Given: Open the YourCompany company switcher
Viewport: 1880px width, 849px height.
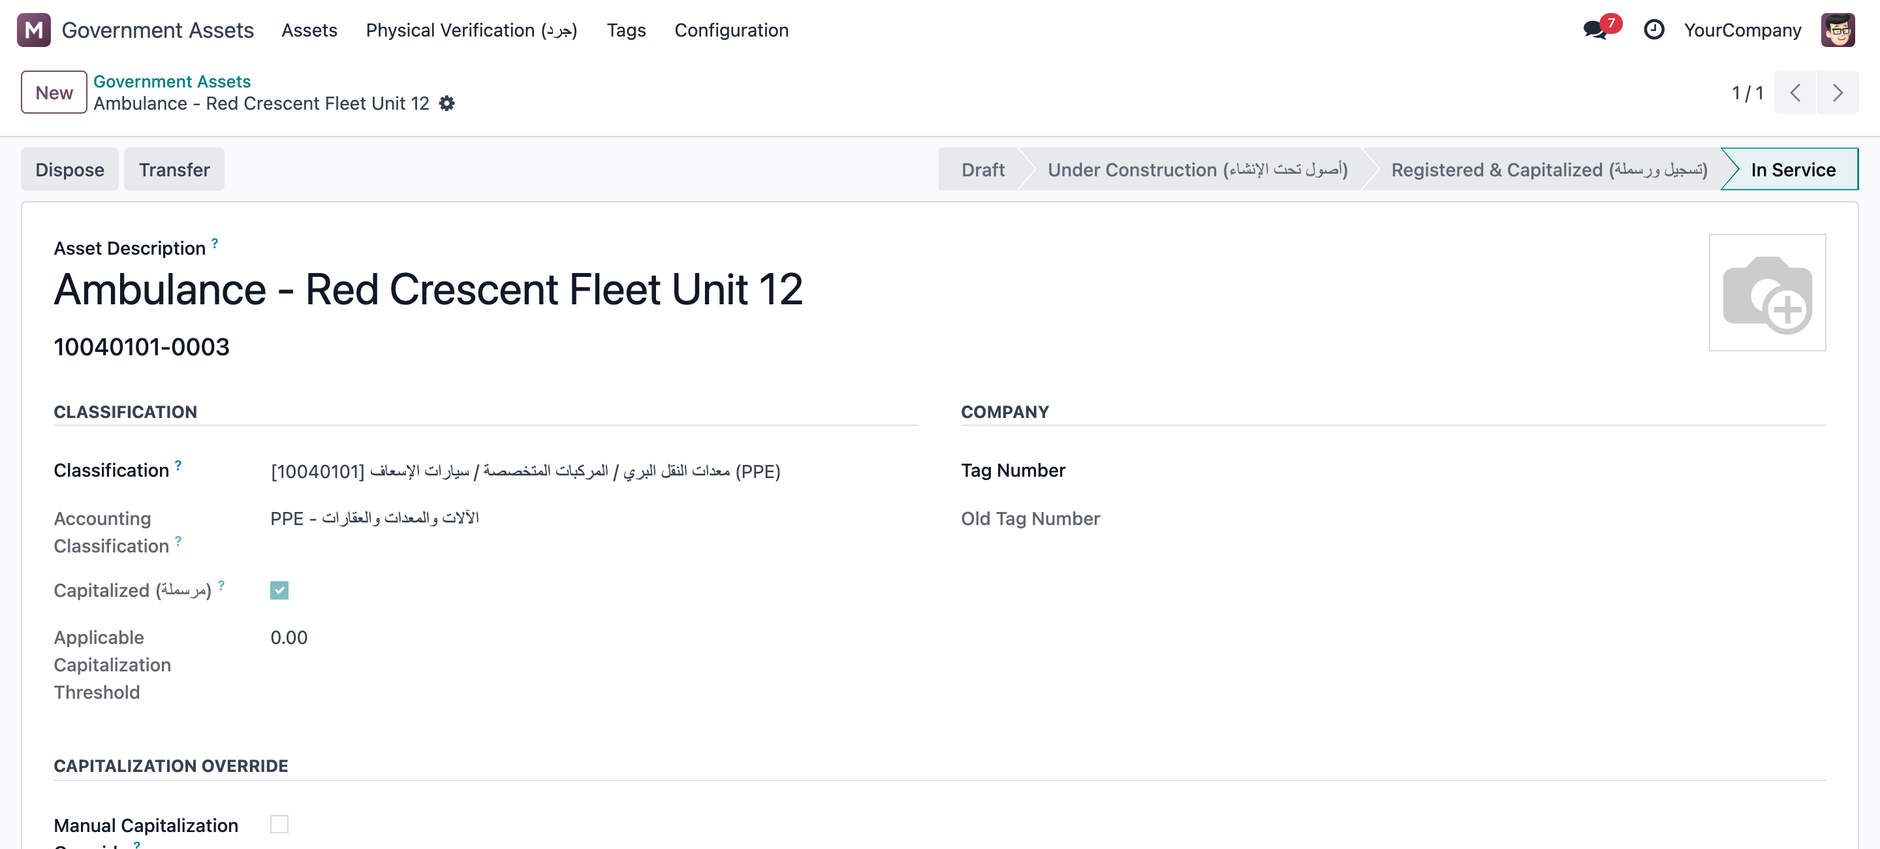Looking at the screenshot, I should tap(1742, 30).
